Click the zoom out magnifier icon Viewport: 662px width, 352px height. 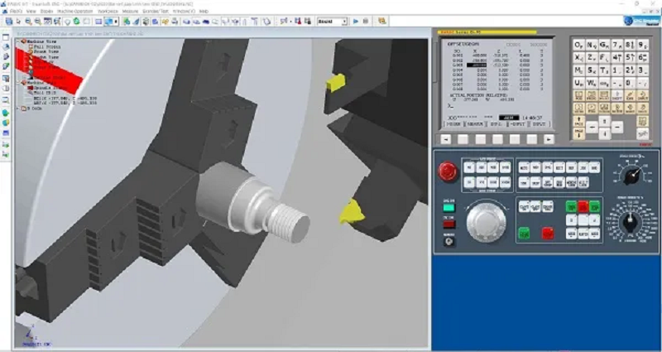point(37,22)
